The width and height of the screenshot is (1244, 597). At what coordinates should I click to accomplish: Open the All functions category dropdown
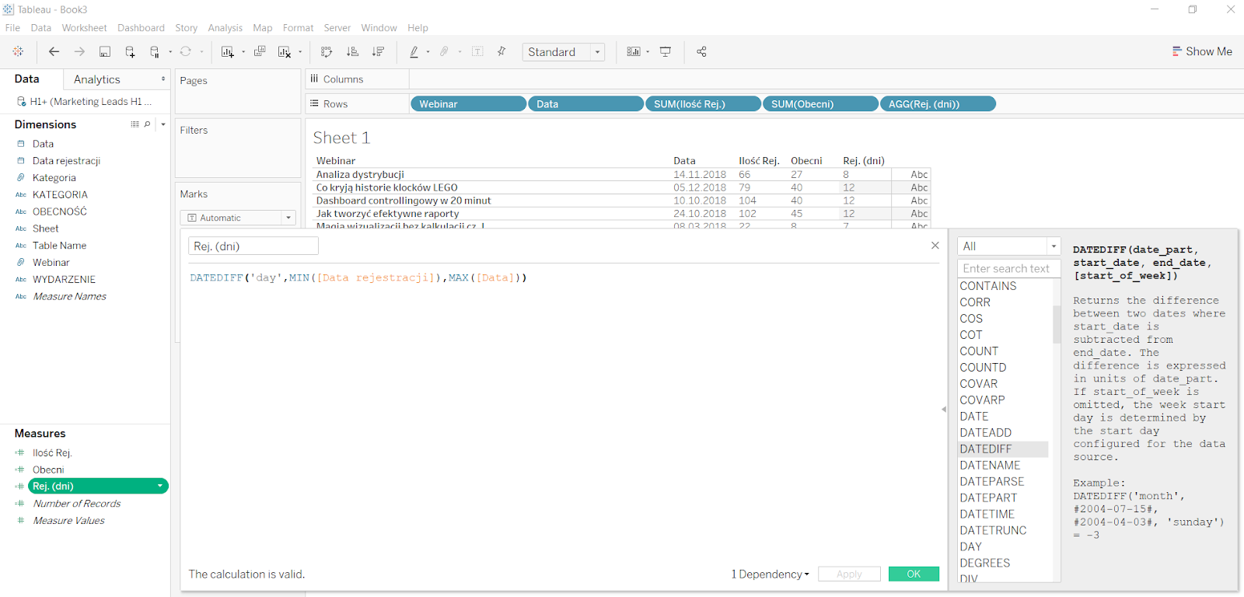[x=1054, y=246]
